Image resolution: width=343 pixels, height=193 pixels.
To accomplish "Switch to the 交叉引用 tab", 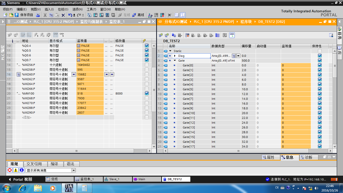I will point(34,164).
